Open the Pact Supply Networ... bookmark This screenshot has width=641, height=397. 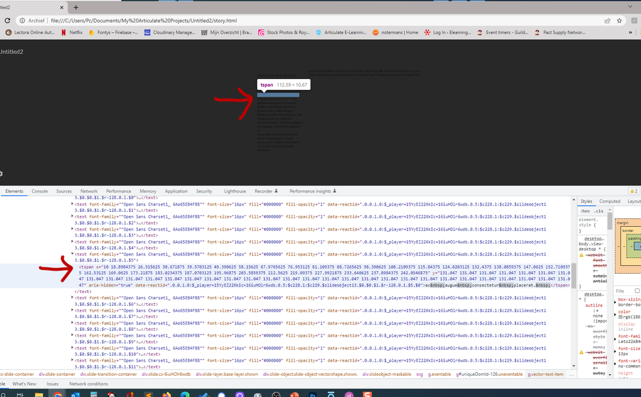[560, 32]
